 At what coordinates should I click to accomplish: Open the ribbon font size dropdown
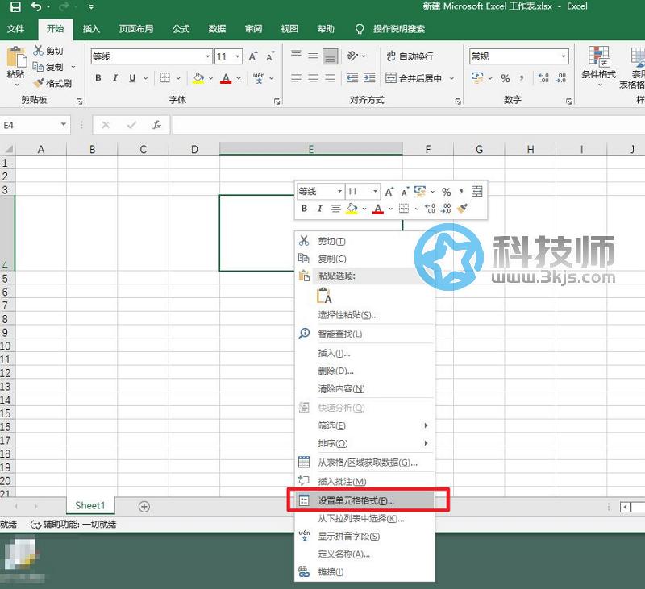click(238, 56)
